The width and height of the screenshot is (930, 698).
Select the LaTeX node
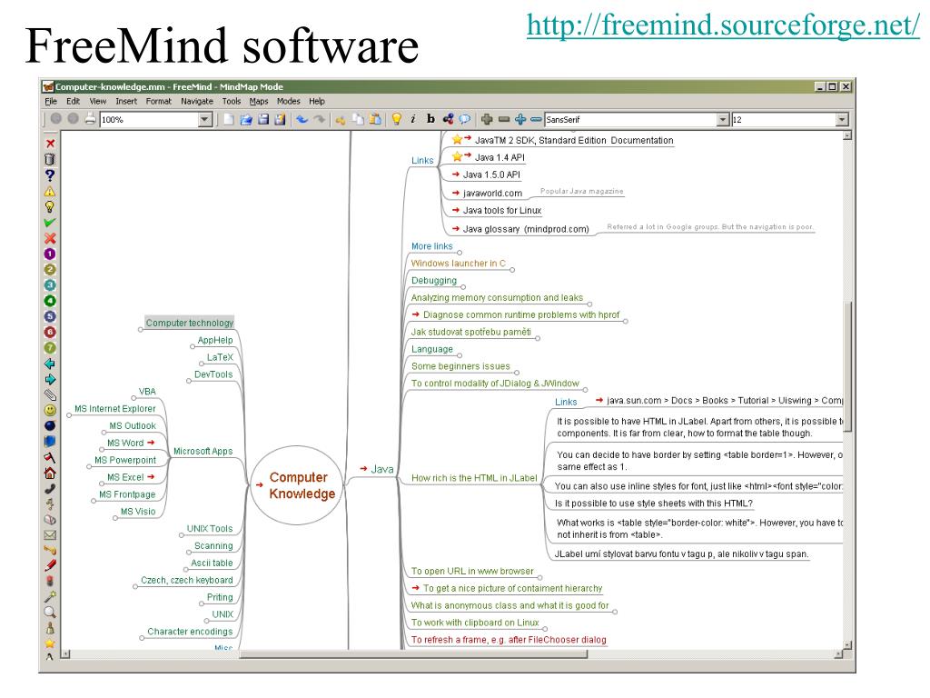(220, 357)
